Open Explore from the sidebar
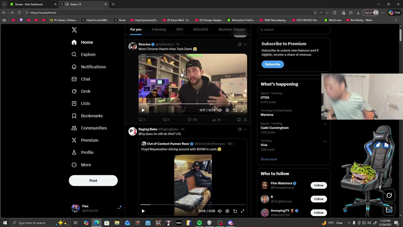This screenshot has height=227, width=403. pos(83,55)
